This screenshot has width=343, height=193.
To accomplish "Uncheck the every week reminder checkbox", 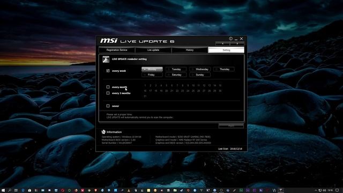I will point(108,71).
